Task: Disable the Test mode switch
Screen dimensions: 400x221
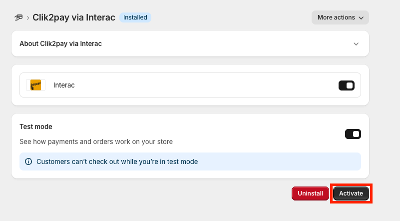Action: coord(353,134)
